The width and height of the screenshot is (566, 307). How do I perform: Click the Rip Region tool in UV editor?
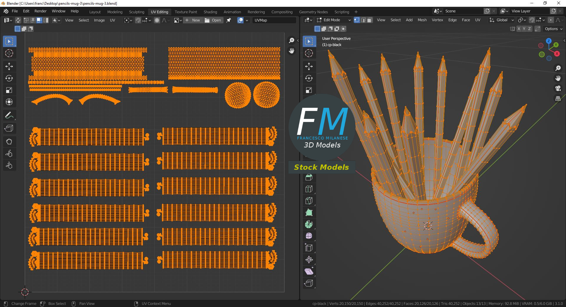point(9,128)
